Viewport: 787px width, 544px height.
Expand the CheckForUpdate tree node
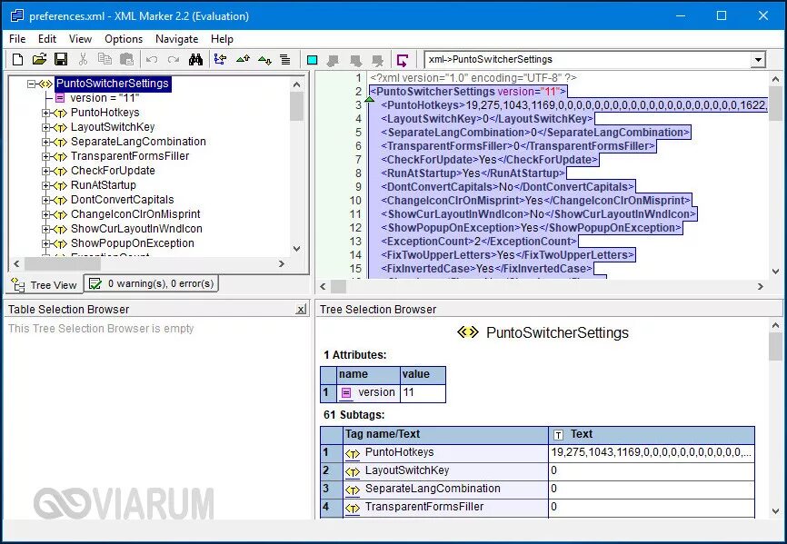coord(46,172)
